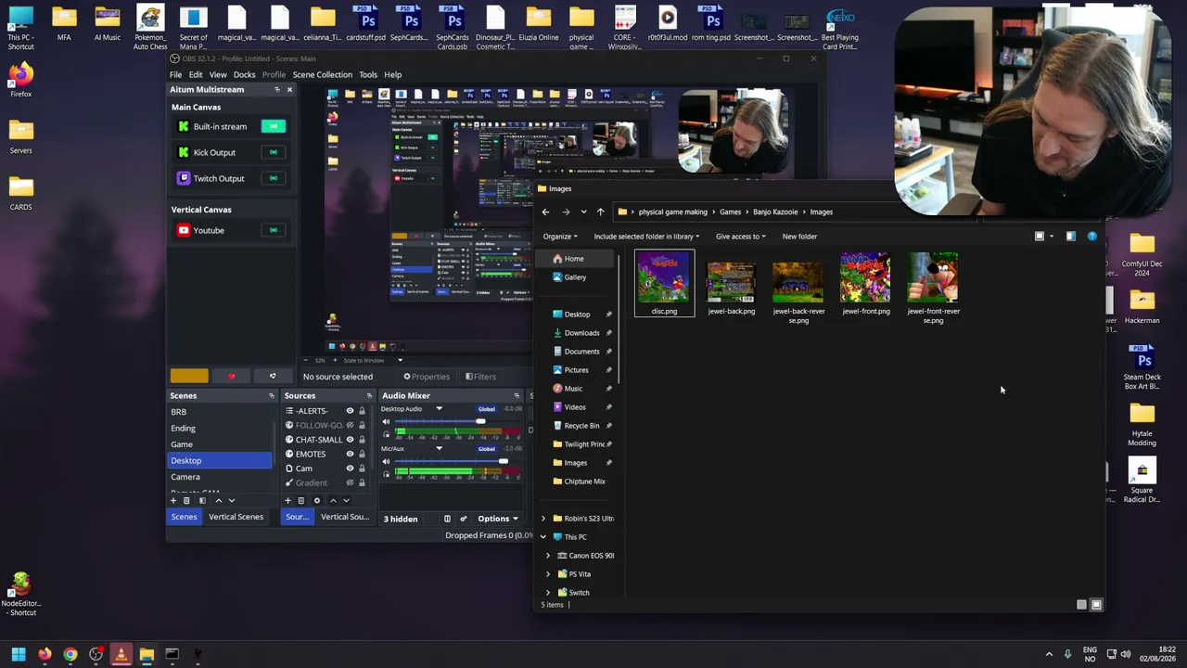Toggle the Kick Output stream button
This screenshot has width=1187, height=668.
tap(273, 152)
